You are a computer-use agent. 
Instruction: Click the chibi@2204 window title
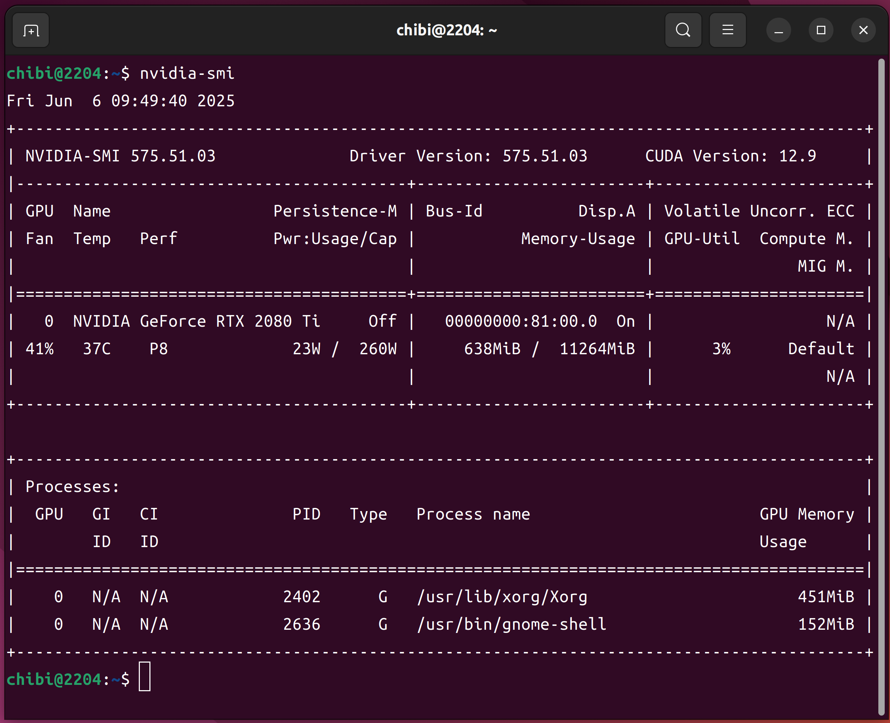click(x=446, y=30)
